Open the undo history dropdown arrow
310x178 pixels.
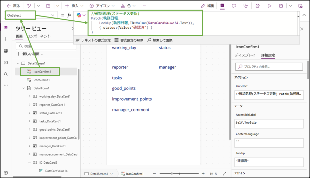(x=39, y=6)
